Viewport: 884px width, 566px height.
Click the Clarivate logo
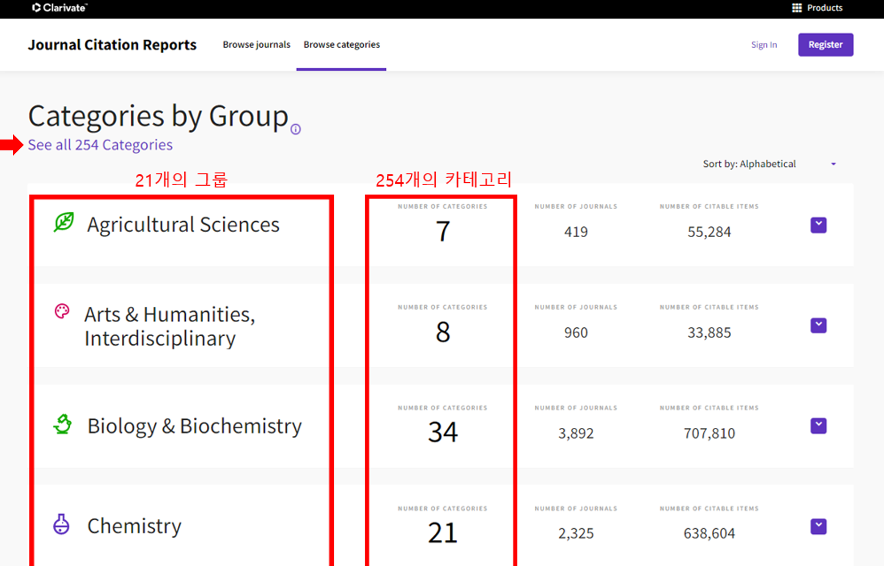coord(59,8)
